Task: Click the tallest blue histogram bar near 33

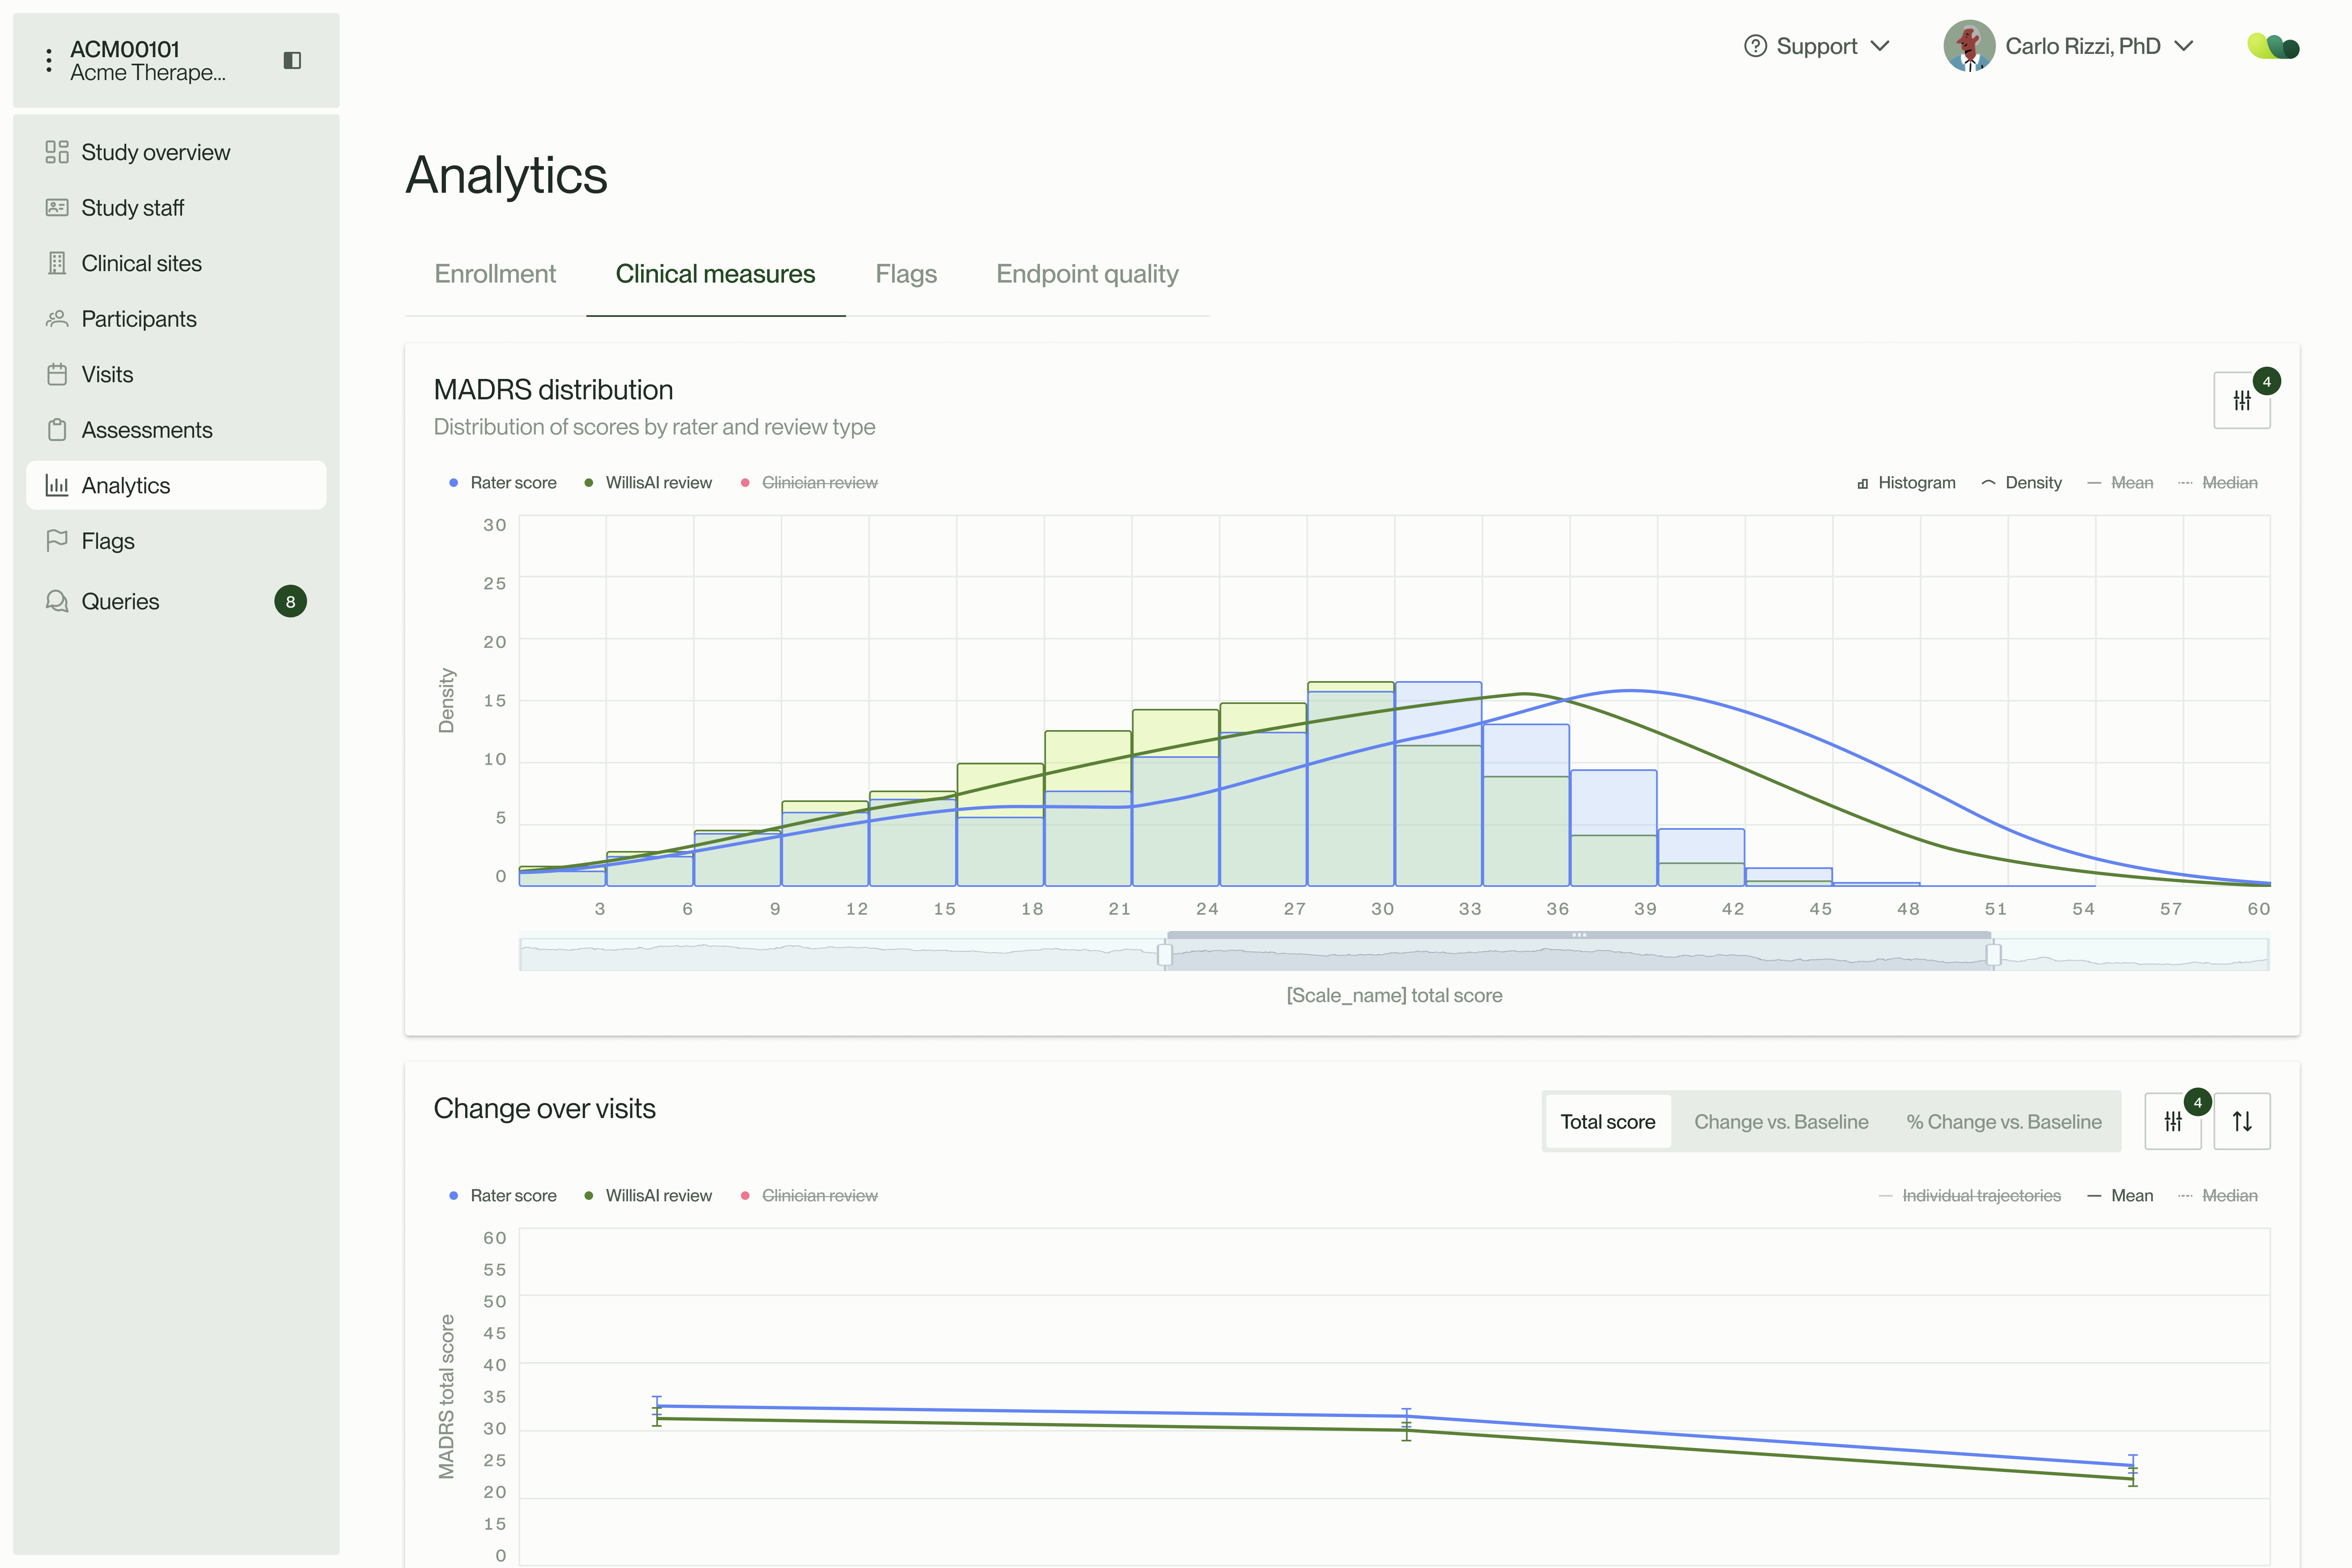Action: [1438, 784]
